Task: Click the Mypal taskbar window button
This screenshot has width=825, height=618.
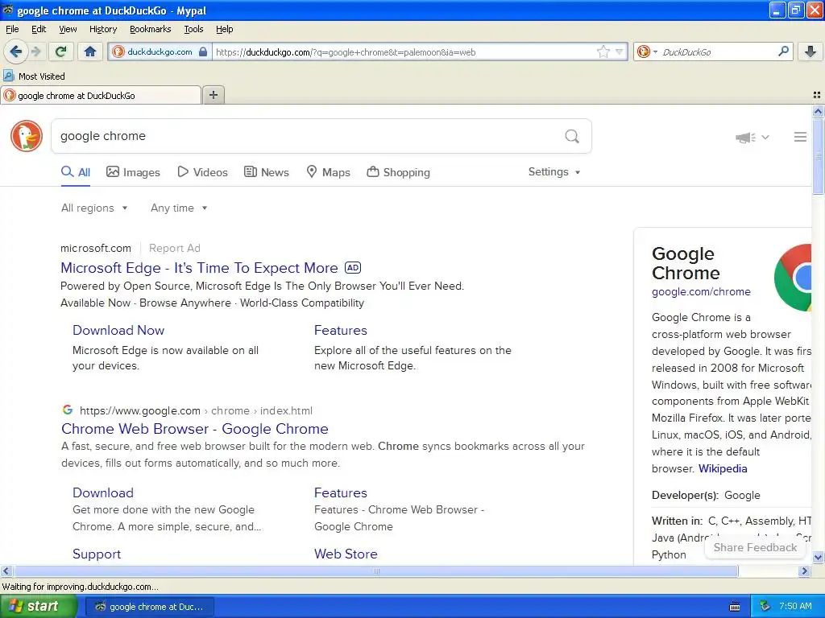Action: coord(150,607)
